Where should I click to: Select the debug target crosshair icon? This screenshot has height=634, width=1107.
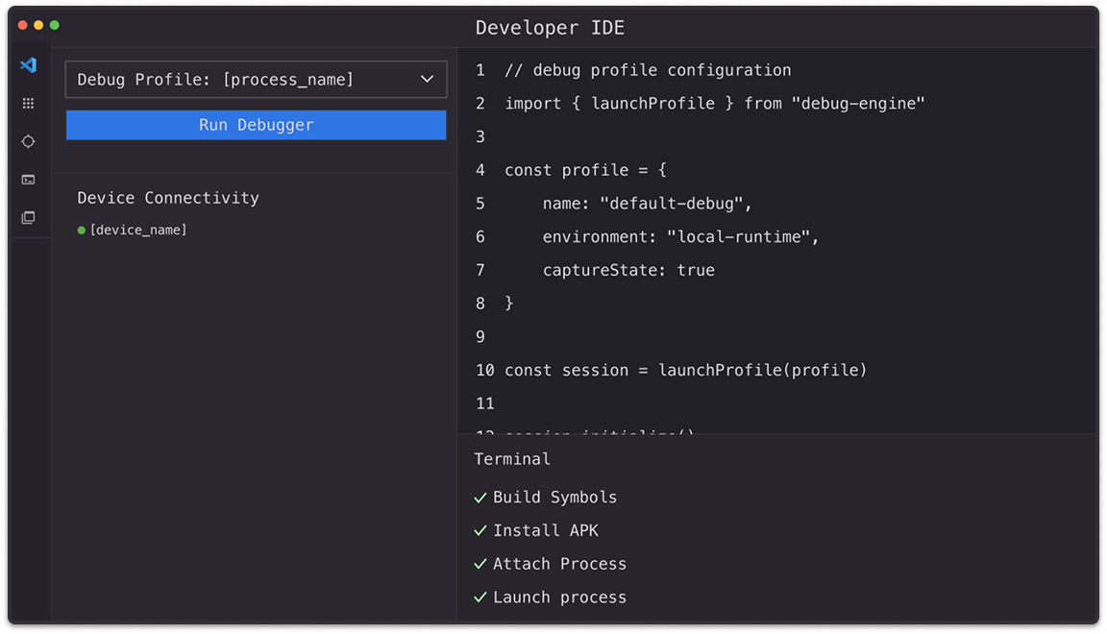28,141
